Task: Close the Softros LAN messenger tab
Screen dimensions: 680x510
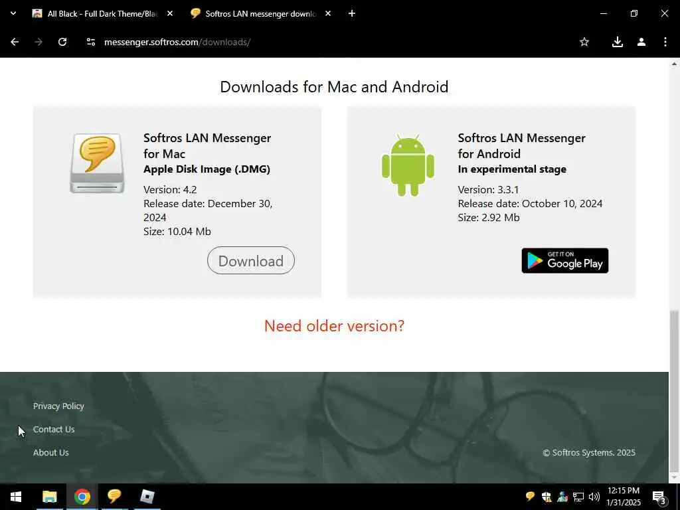Action: click(328, 13)
